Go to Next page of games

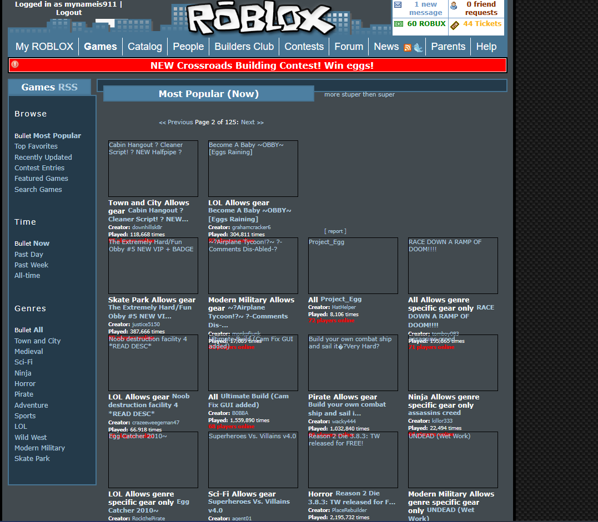[x=252, y=122]
